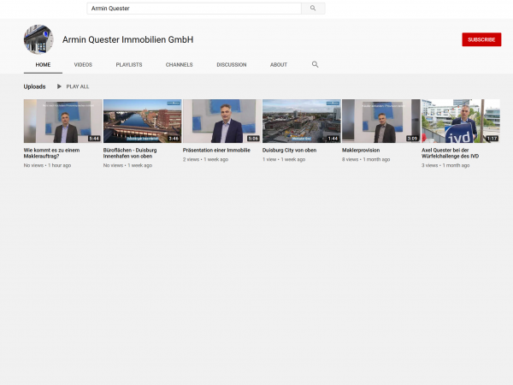Go to the Channels tab
Screen dimensions: 513x385
coord(179,65)
